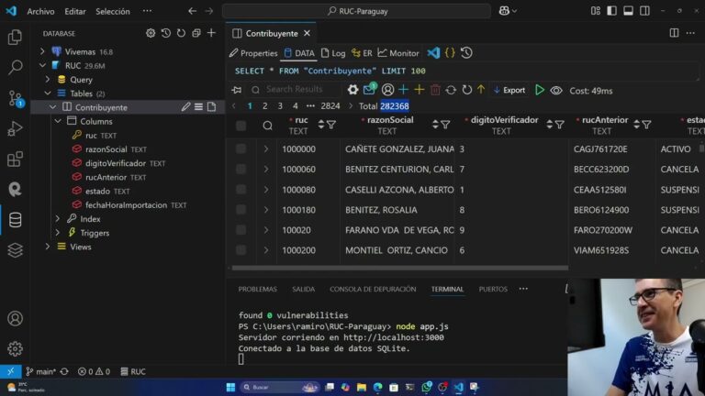Open the Editar menu

click(x=75, y=11)
